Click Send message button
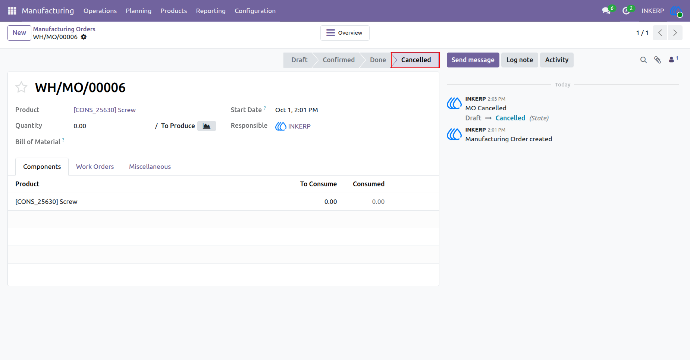 coord(473,60)
